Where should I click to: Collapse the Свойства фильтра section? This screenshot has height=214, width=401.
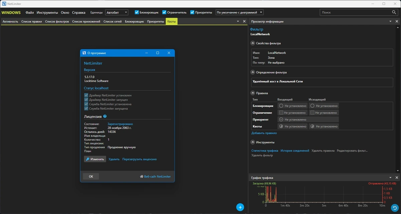253,43
